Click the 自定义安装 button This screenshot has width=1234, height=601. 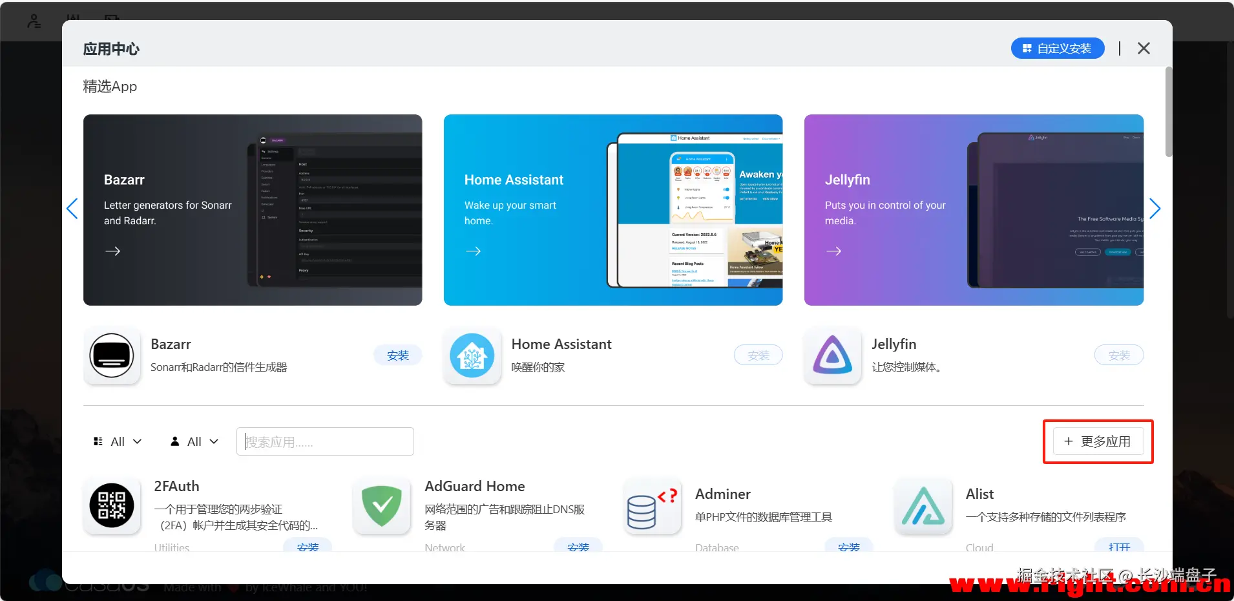pos(1058,48)
